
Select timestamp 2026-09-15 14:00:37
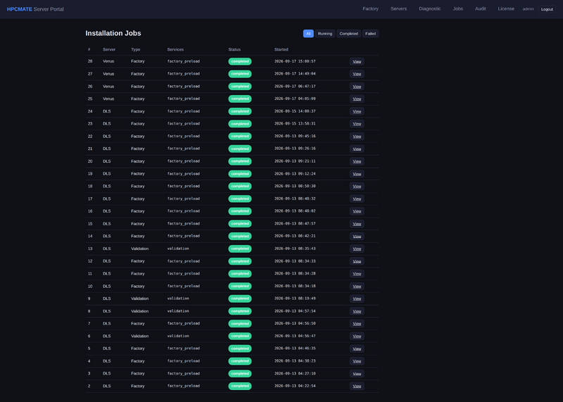[x=295, y=111]
